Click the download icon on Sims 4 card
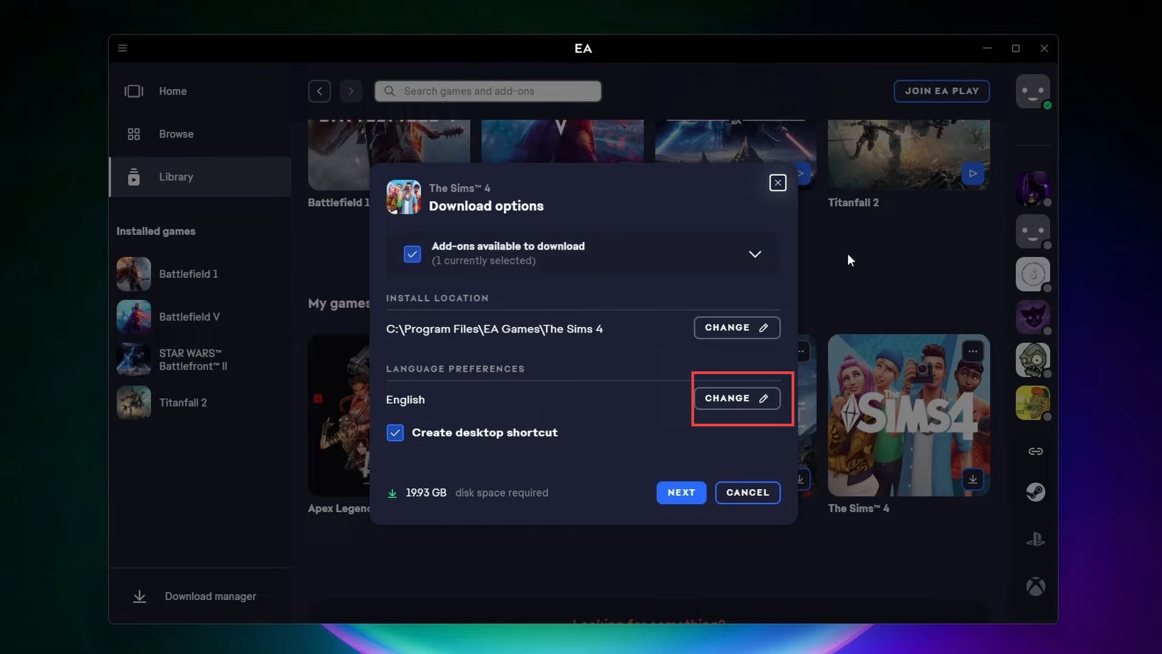This screenshot has height=654, width=1162. coord(973,480)
